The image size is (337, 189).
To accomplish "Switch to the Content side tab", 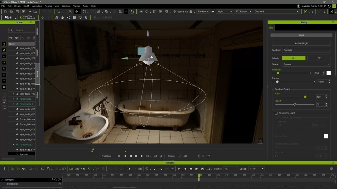I will coord(38,52).
